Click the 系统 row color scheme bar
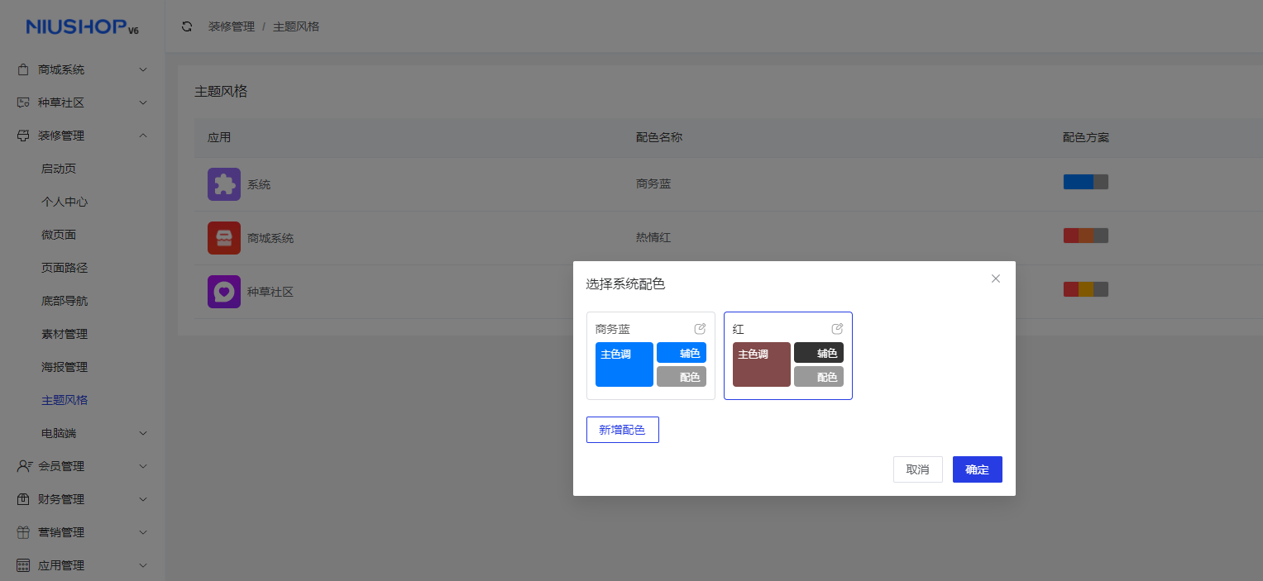The width and height of the screenshot is (1263, 581). coord(1086,182)
